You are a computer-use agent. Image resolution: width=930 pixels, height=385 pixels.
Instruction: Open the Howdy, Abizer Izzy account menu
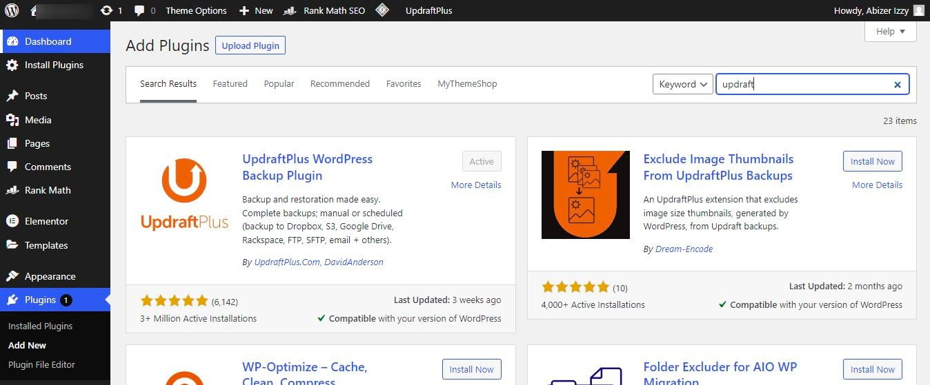pos(879,10)
